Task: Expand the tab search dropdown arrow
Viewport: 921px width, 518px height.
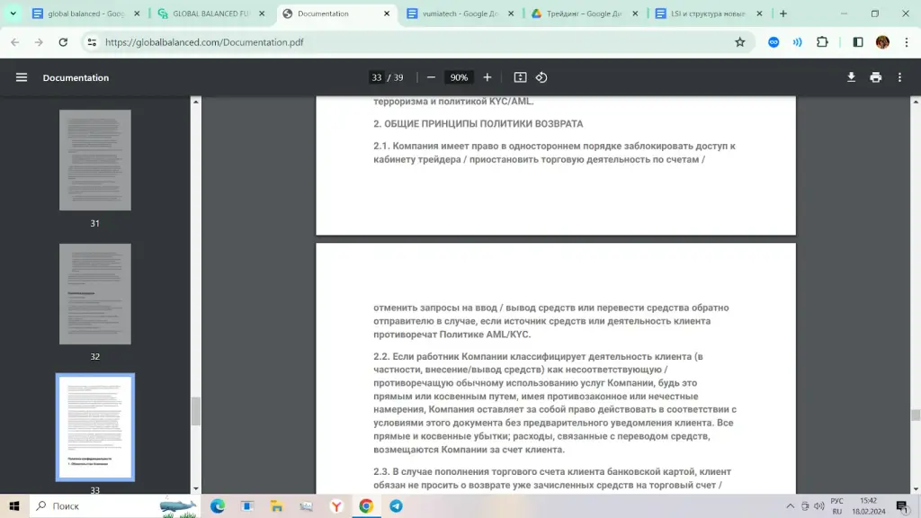Action: pyautogui.click(x=13, y=13)
